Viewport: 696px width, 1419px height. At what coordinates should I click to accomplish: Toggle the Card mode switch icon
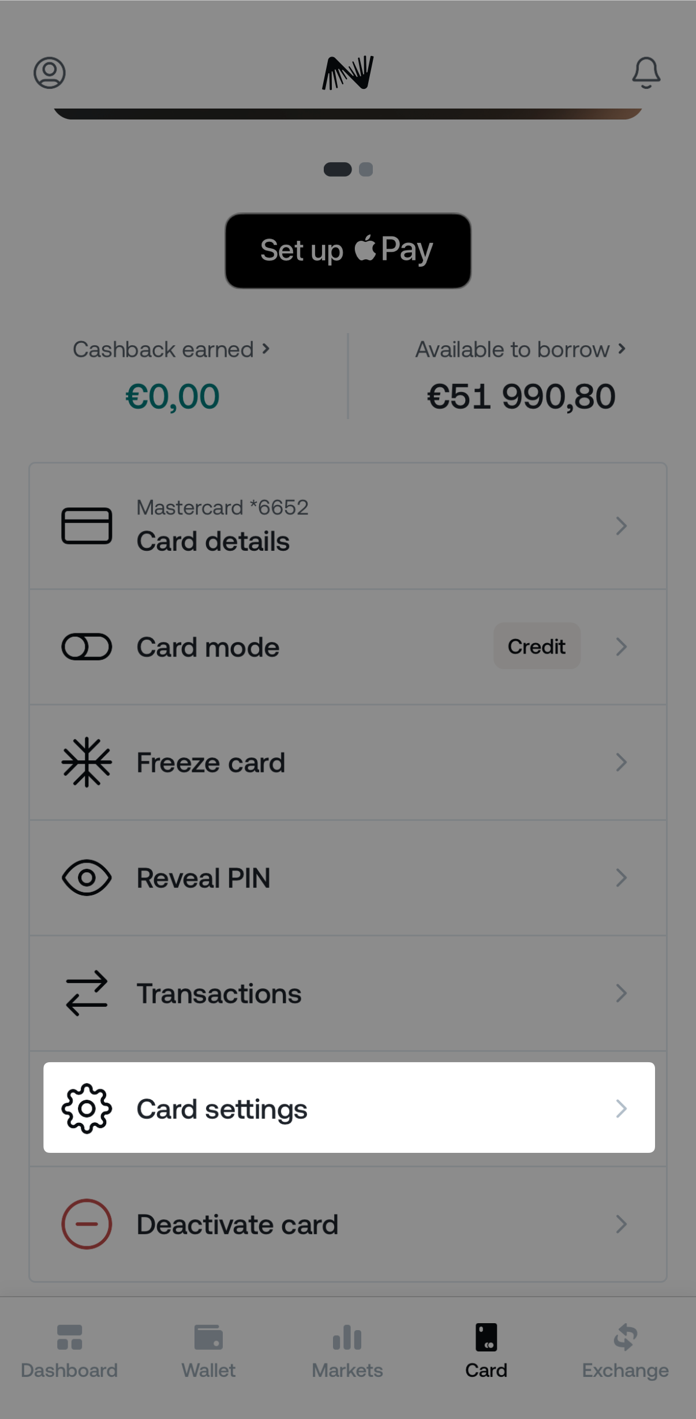click(87, 647)
